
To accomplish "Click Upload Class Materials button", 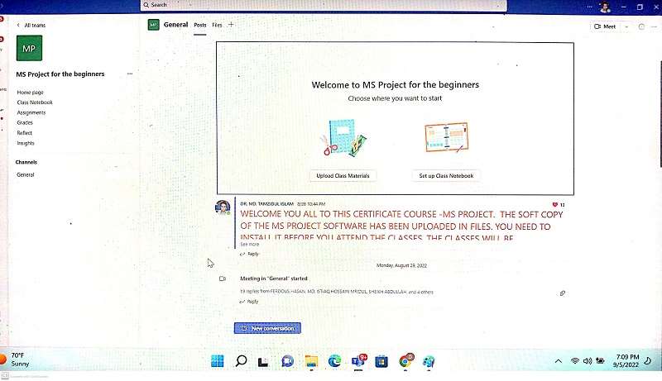I will (343, 176).
